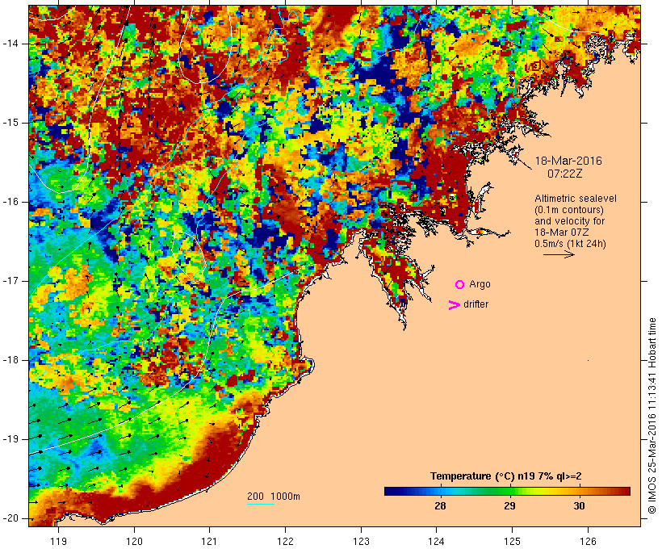The height and width of the screenshot is (549, 662).
Task: Click the '-18' latitude axis label
Action: (10, 360)
